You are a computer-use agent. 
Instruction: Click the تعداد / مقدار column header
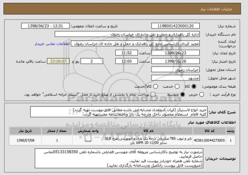57,131
